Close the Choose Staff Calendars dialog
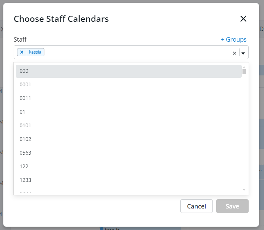The image size is (264, 230). [243, 19]
